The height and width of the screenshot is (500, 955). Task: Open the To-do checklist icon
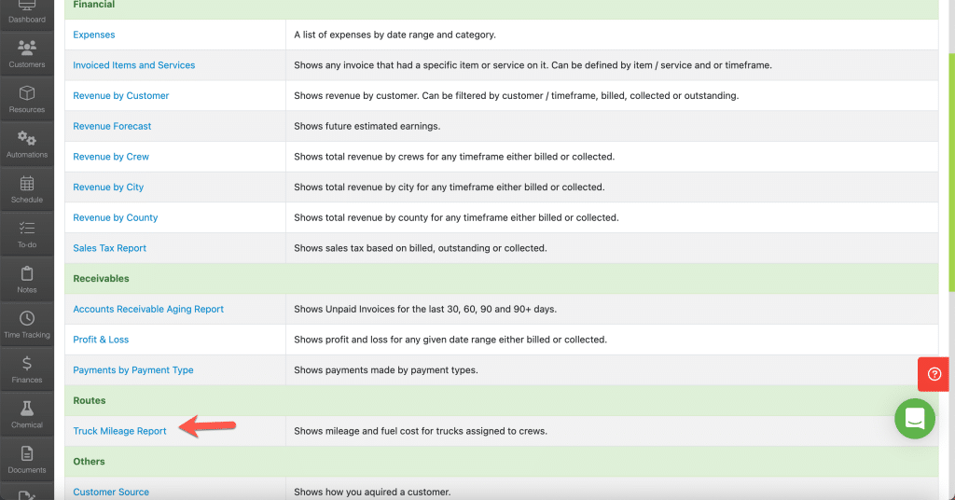coord(27,229)
